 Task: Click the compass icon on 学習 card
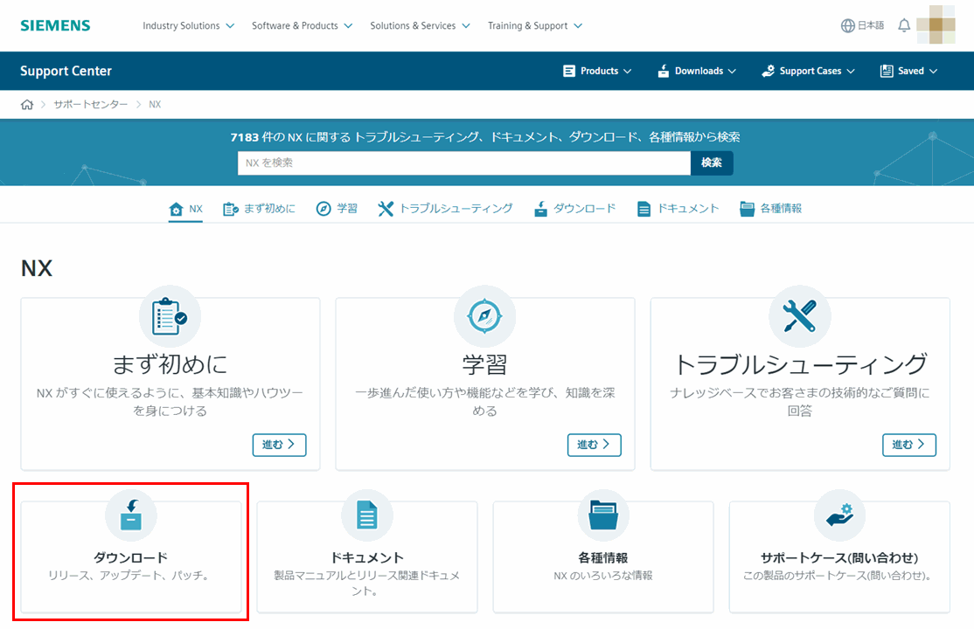coord(484,316)
